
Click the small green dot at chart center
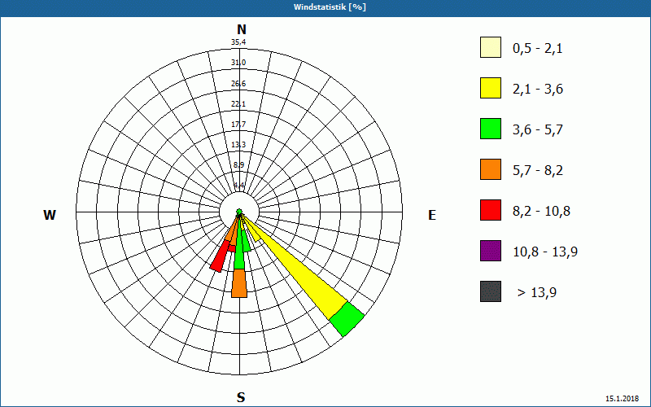pos(239,212)
